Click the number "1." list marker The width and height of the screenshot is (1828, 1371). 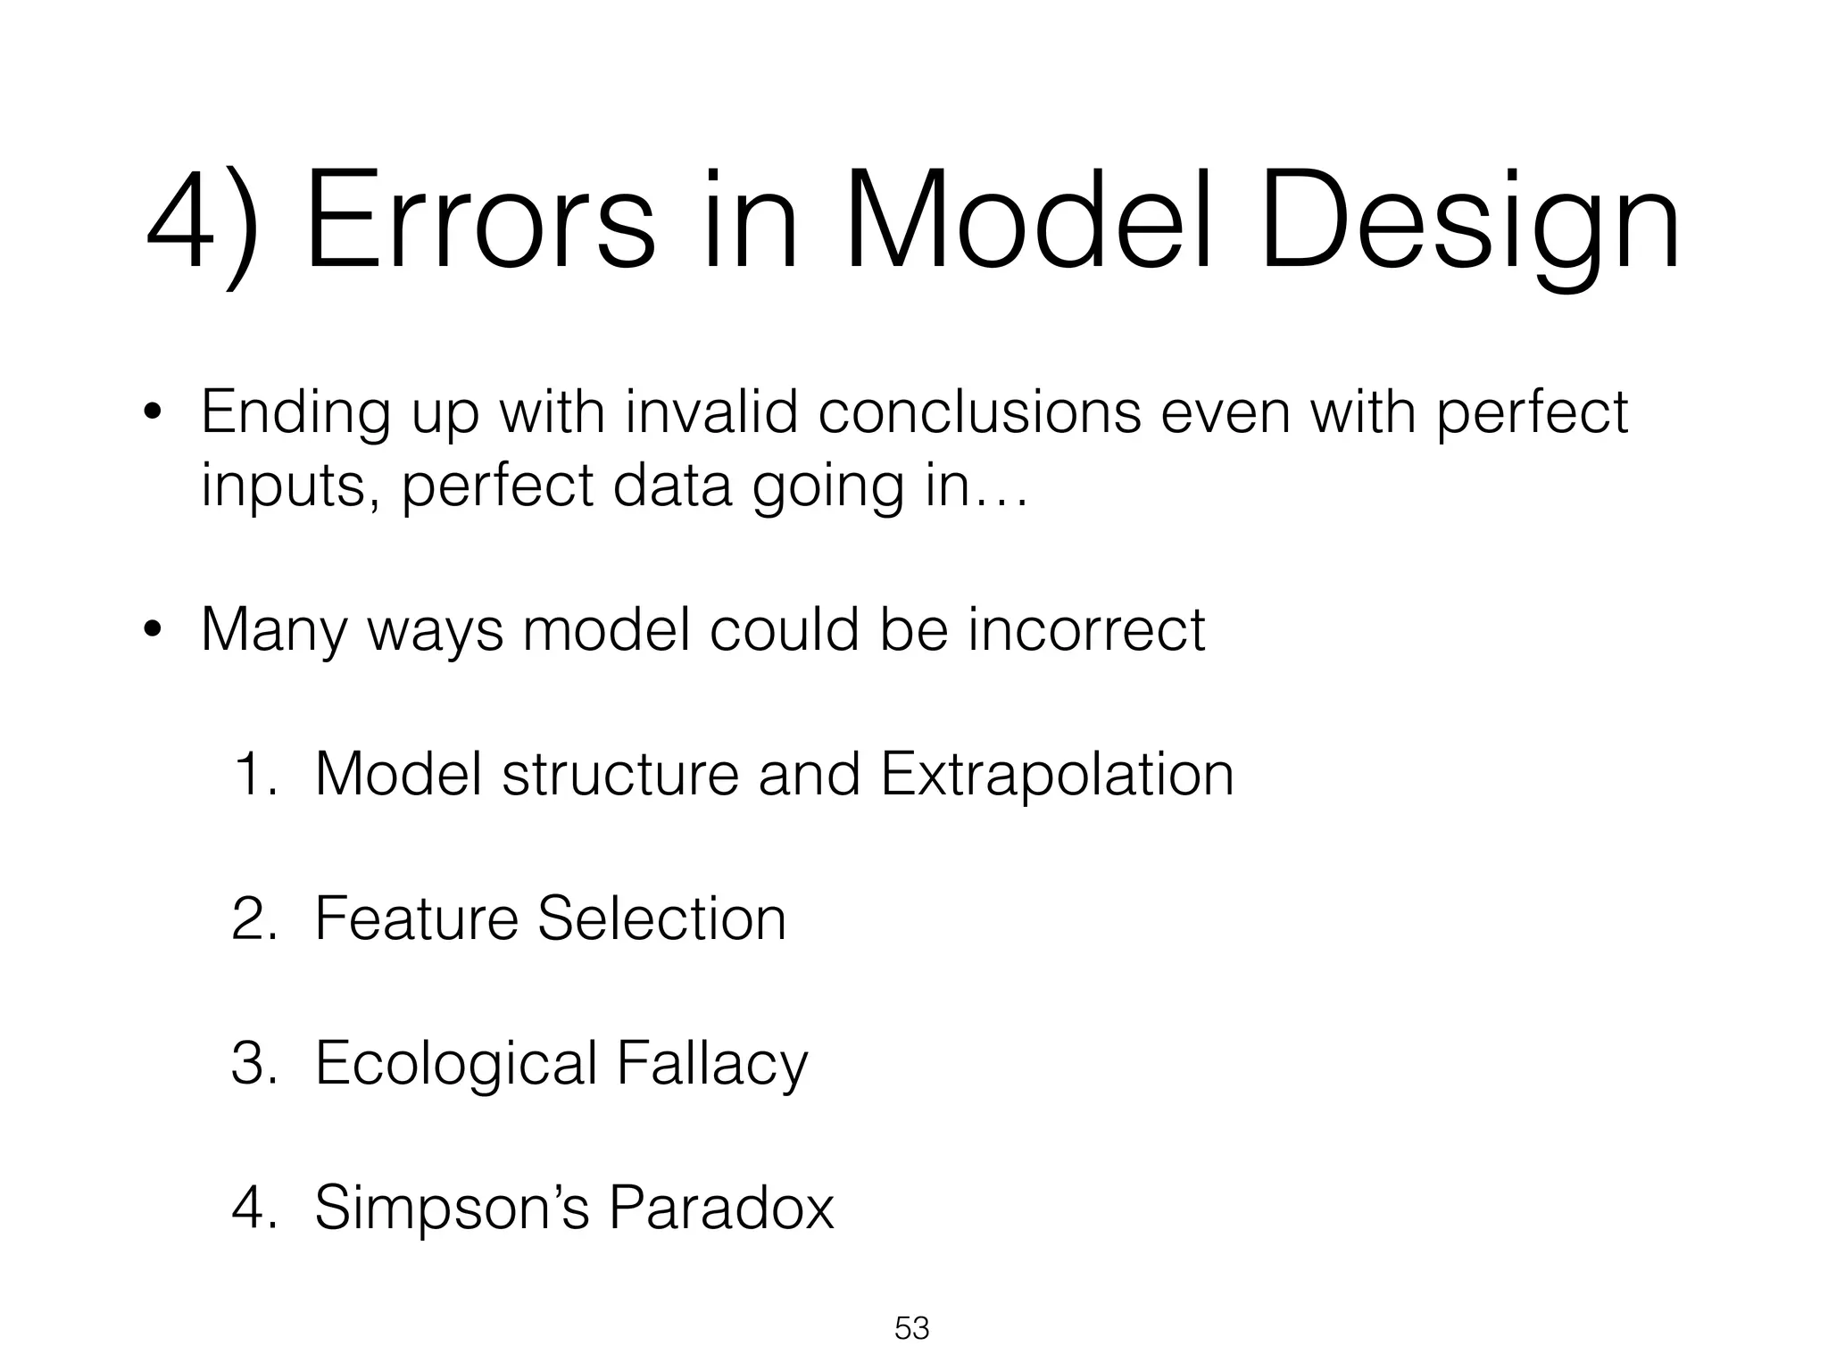(257, 775)
